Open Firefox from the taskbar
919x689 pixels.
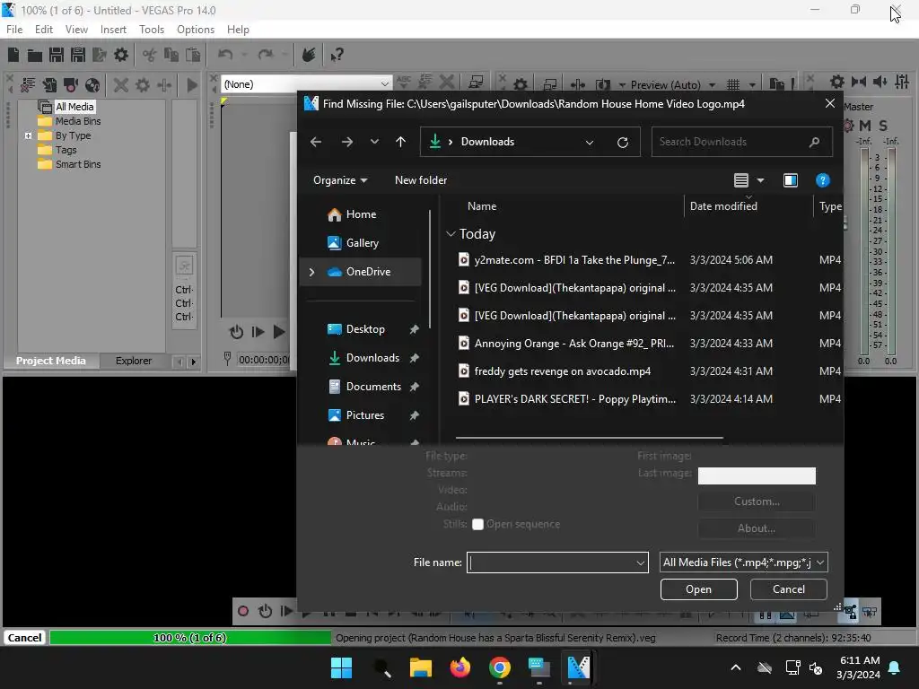pyautogui.click(x=460, y=667)
